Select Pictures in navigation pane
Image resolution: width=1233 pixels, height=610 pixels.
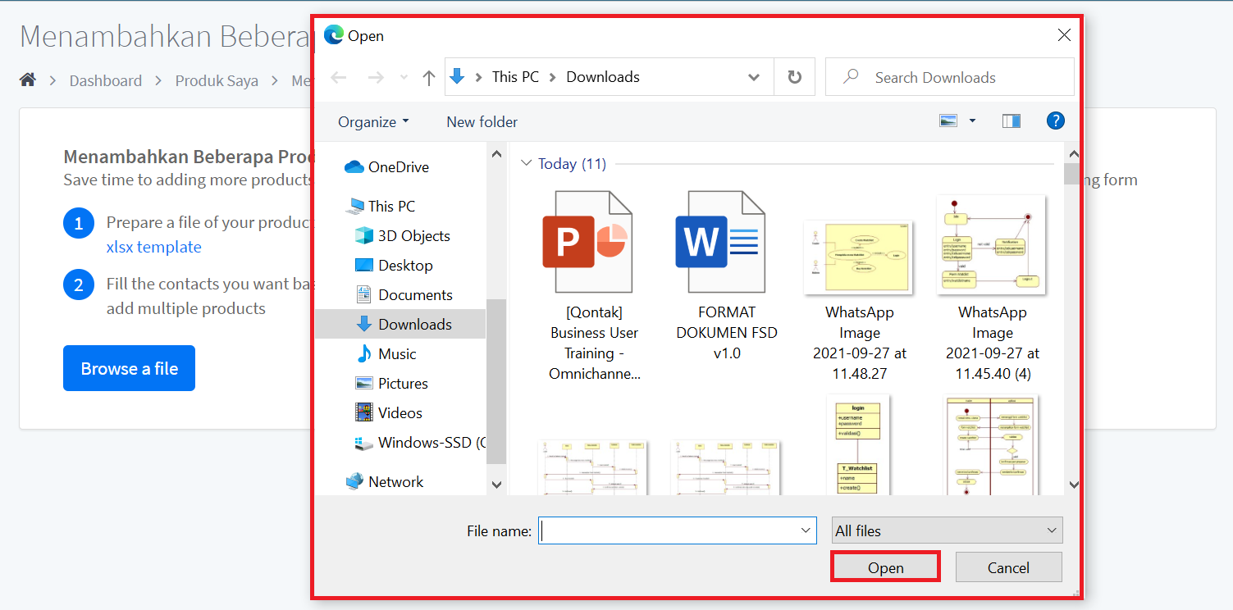click(392, 384)
